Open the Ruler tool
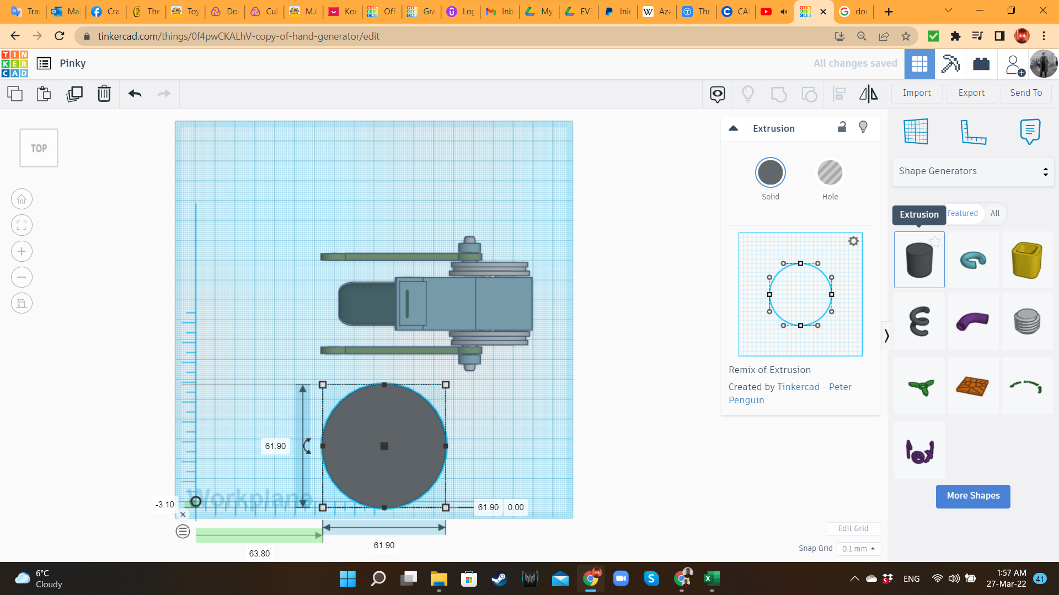1059x595 pixels. coord(973,132)
